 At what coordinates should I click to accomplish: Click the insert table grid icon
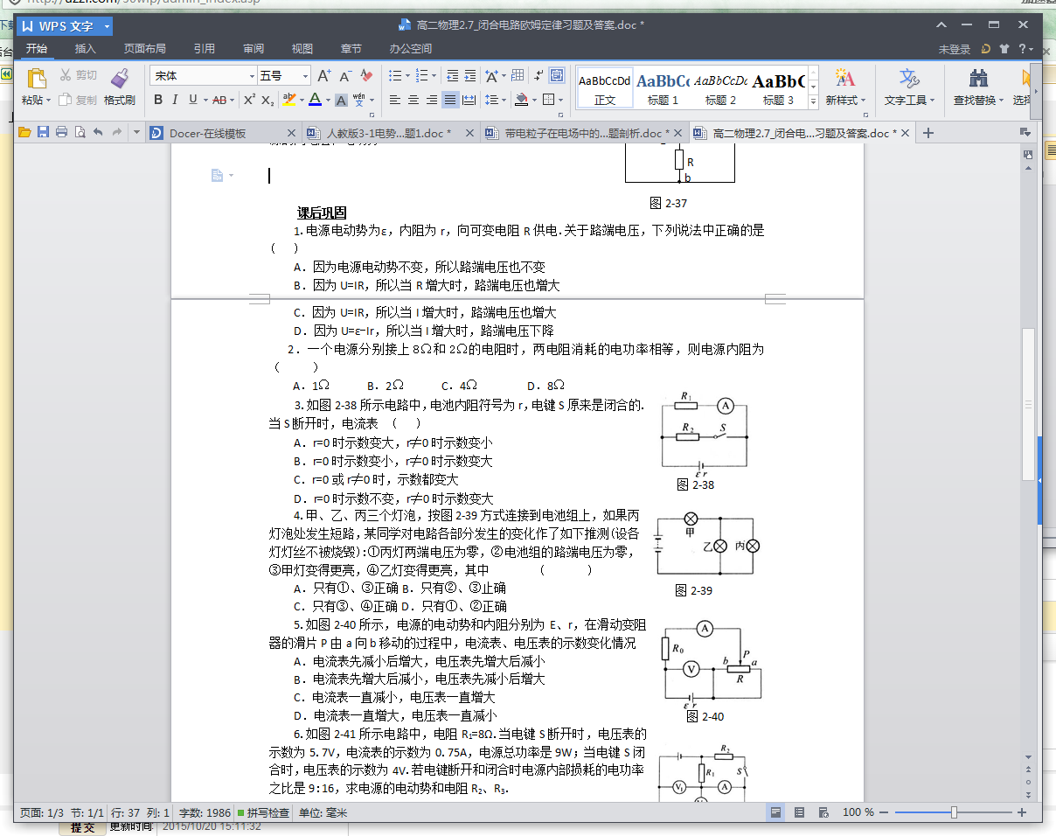[x=518, y=76]
